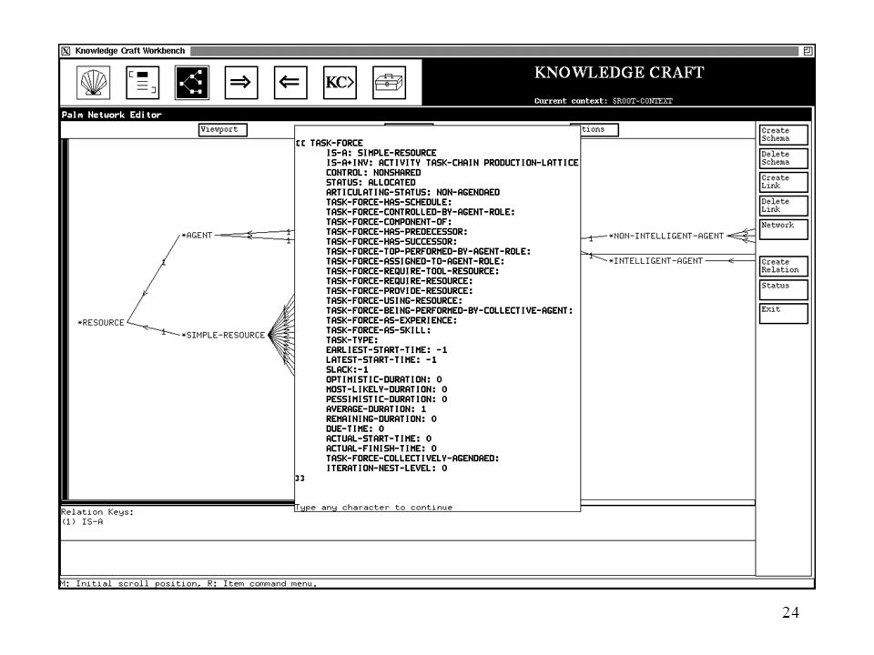
Task: Click the Delete Schema button
Action: 783,158
